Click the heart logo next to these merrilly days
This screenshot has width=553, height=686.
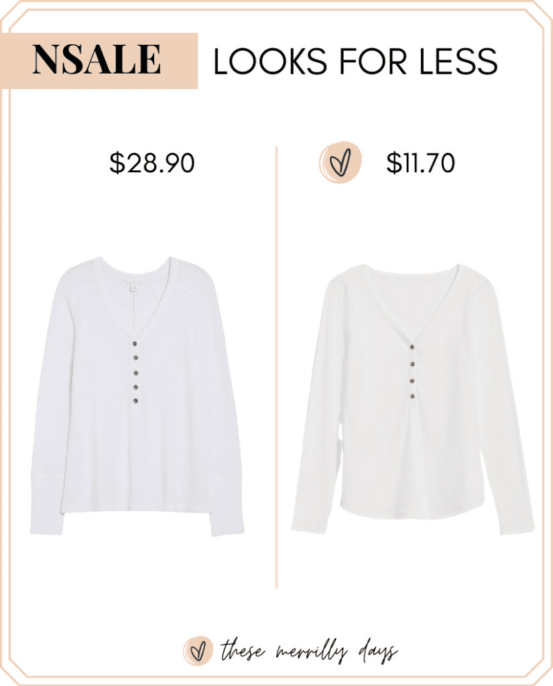[198, 650]
